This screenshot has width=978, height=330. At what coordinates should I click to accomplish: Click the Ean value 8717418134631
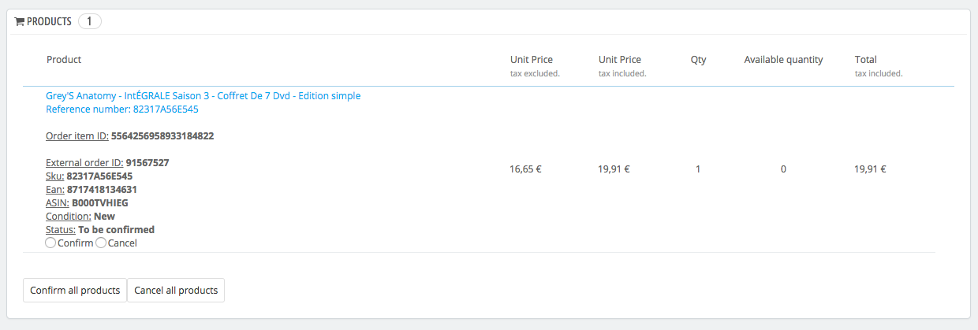(x=103, y=190)
